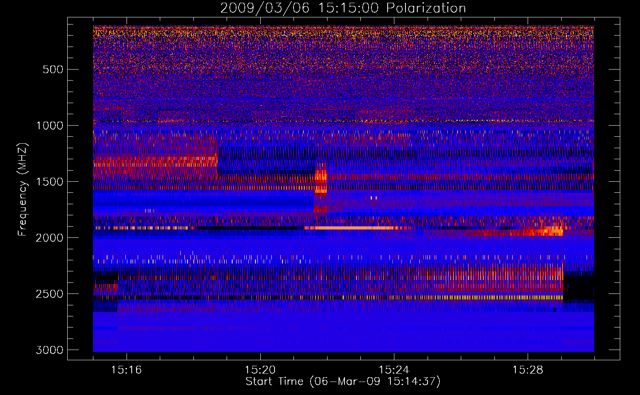
Task: Click the 15:20 time tick label
Action: coord(260,370)
